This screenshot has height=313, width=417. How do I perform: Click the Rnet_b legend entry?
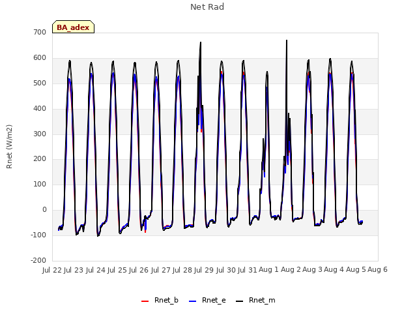point(160,300)
